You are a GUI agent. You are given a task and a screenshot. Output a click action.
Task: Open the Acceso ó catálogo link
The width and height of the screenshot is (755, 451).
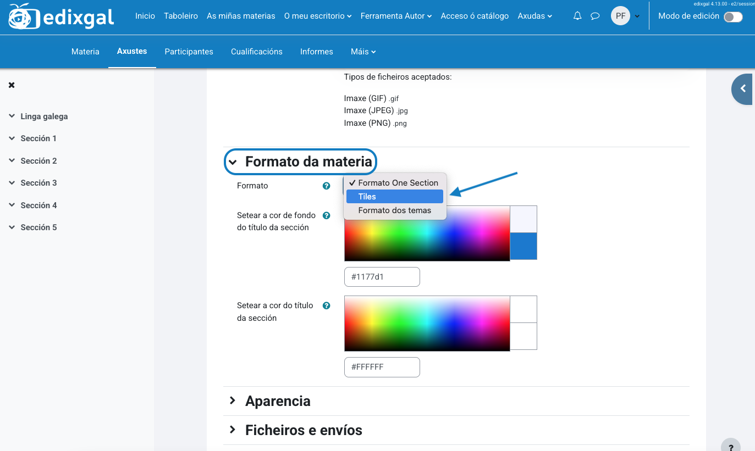pos(475,16)
